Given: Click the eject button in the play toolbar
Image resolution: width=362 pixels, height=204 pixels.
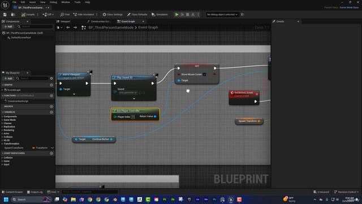Looking at the screenshot, I should pyautogui.click(x=193, y=15).
